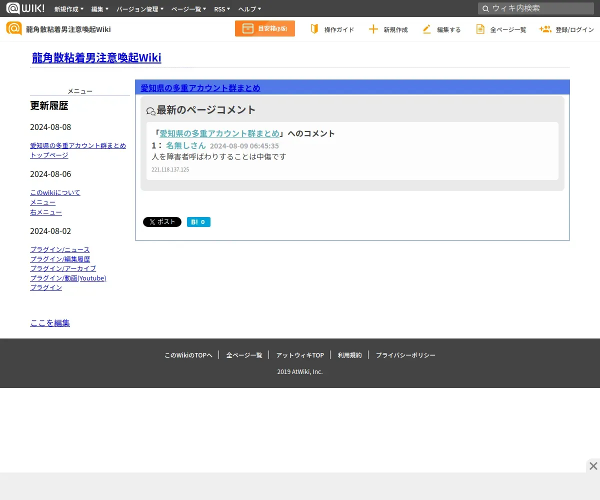Click 2019 AtWiki, Inc. copyright text
Image resolution: width=600 pixels, height=500 pixels.
point(300,371)
